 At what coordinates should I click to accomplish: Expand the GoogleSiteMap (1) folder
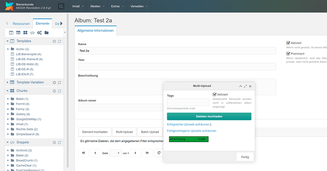click(x=8, y=119)
